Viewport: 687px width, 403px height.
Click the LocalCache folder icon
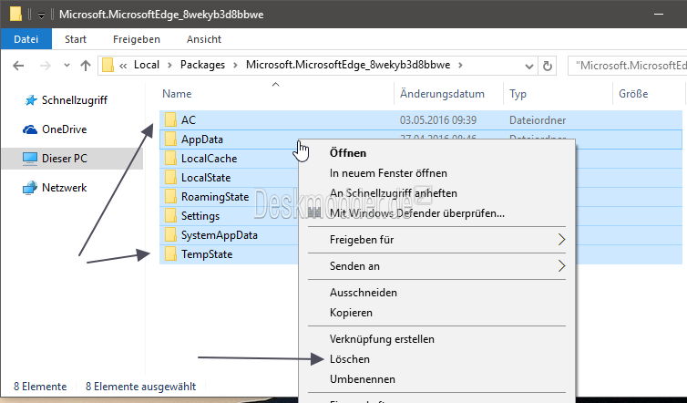tap(170, 159)
